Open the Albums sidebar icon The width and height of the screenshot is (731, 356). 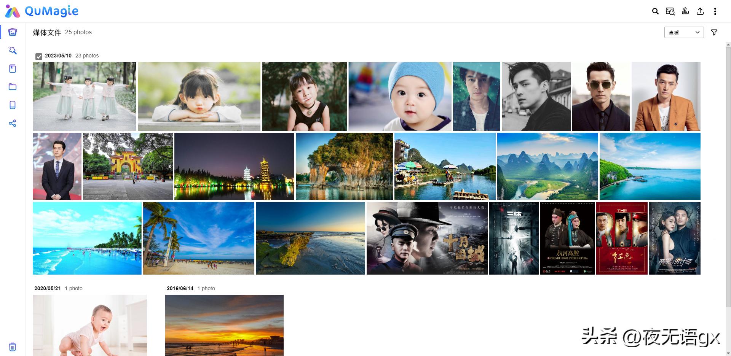[13, 68]
